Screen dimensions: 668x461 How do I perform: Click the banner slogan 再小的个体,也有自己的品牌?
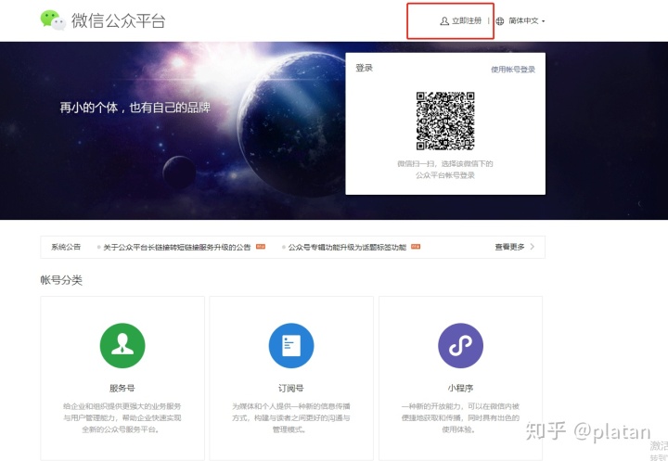(135, 108)
